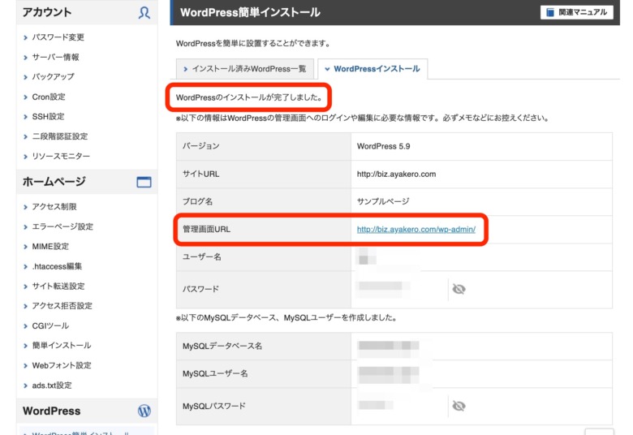The image size is (633, 435).
Task: Open CGIツール sidebar link
Action: 50,325
